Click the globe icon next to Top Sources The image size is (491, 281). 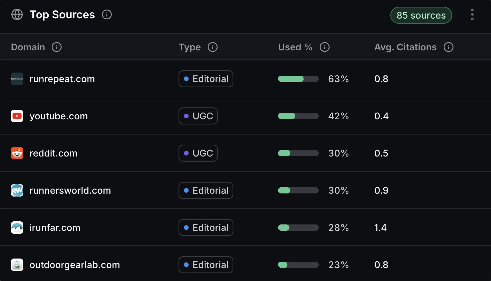coord(17,15)
